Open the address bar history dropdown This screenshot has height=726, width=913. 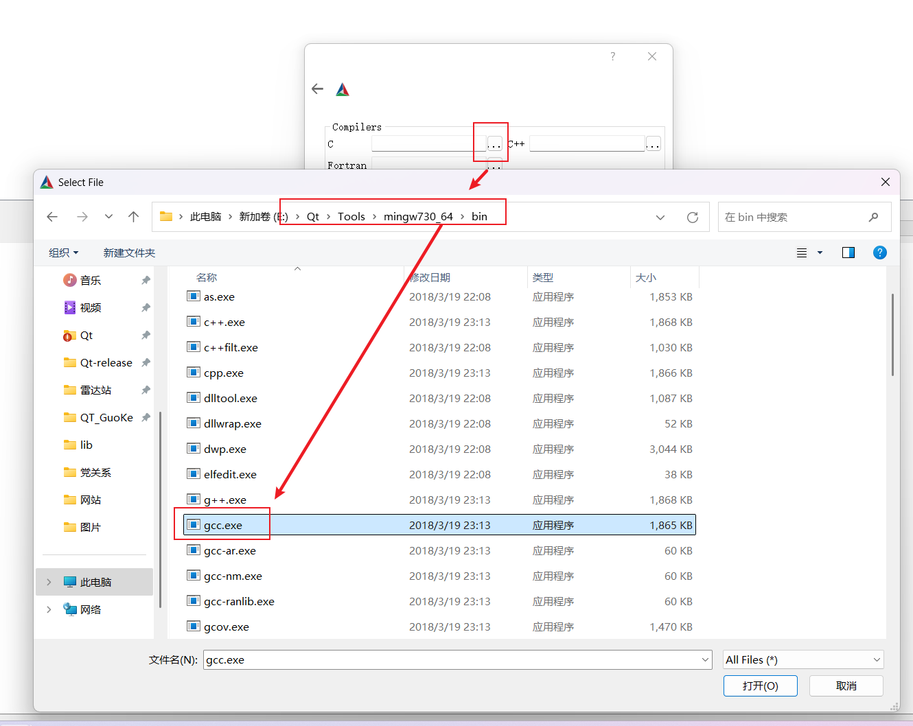tap(660, 218)
